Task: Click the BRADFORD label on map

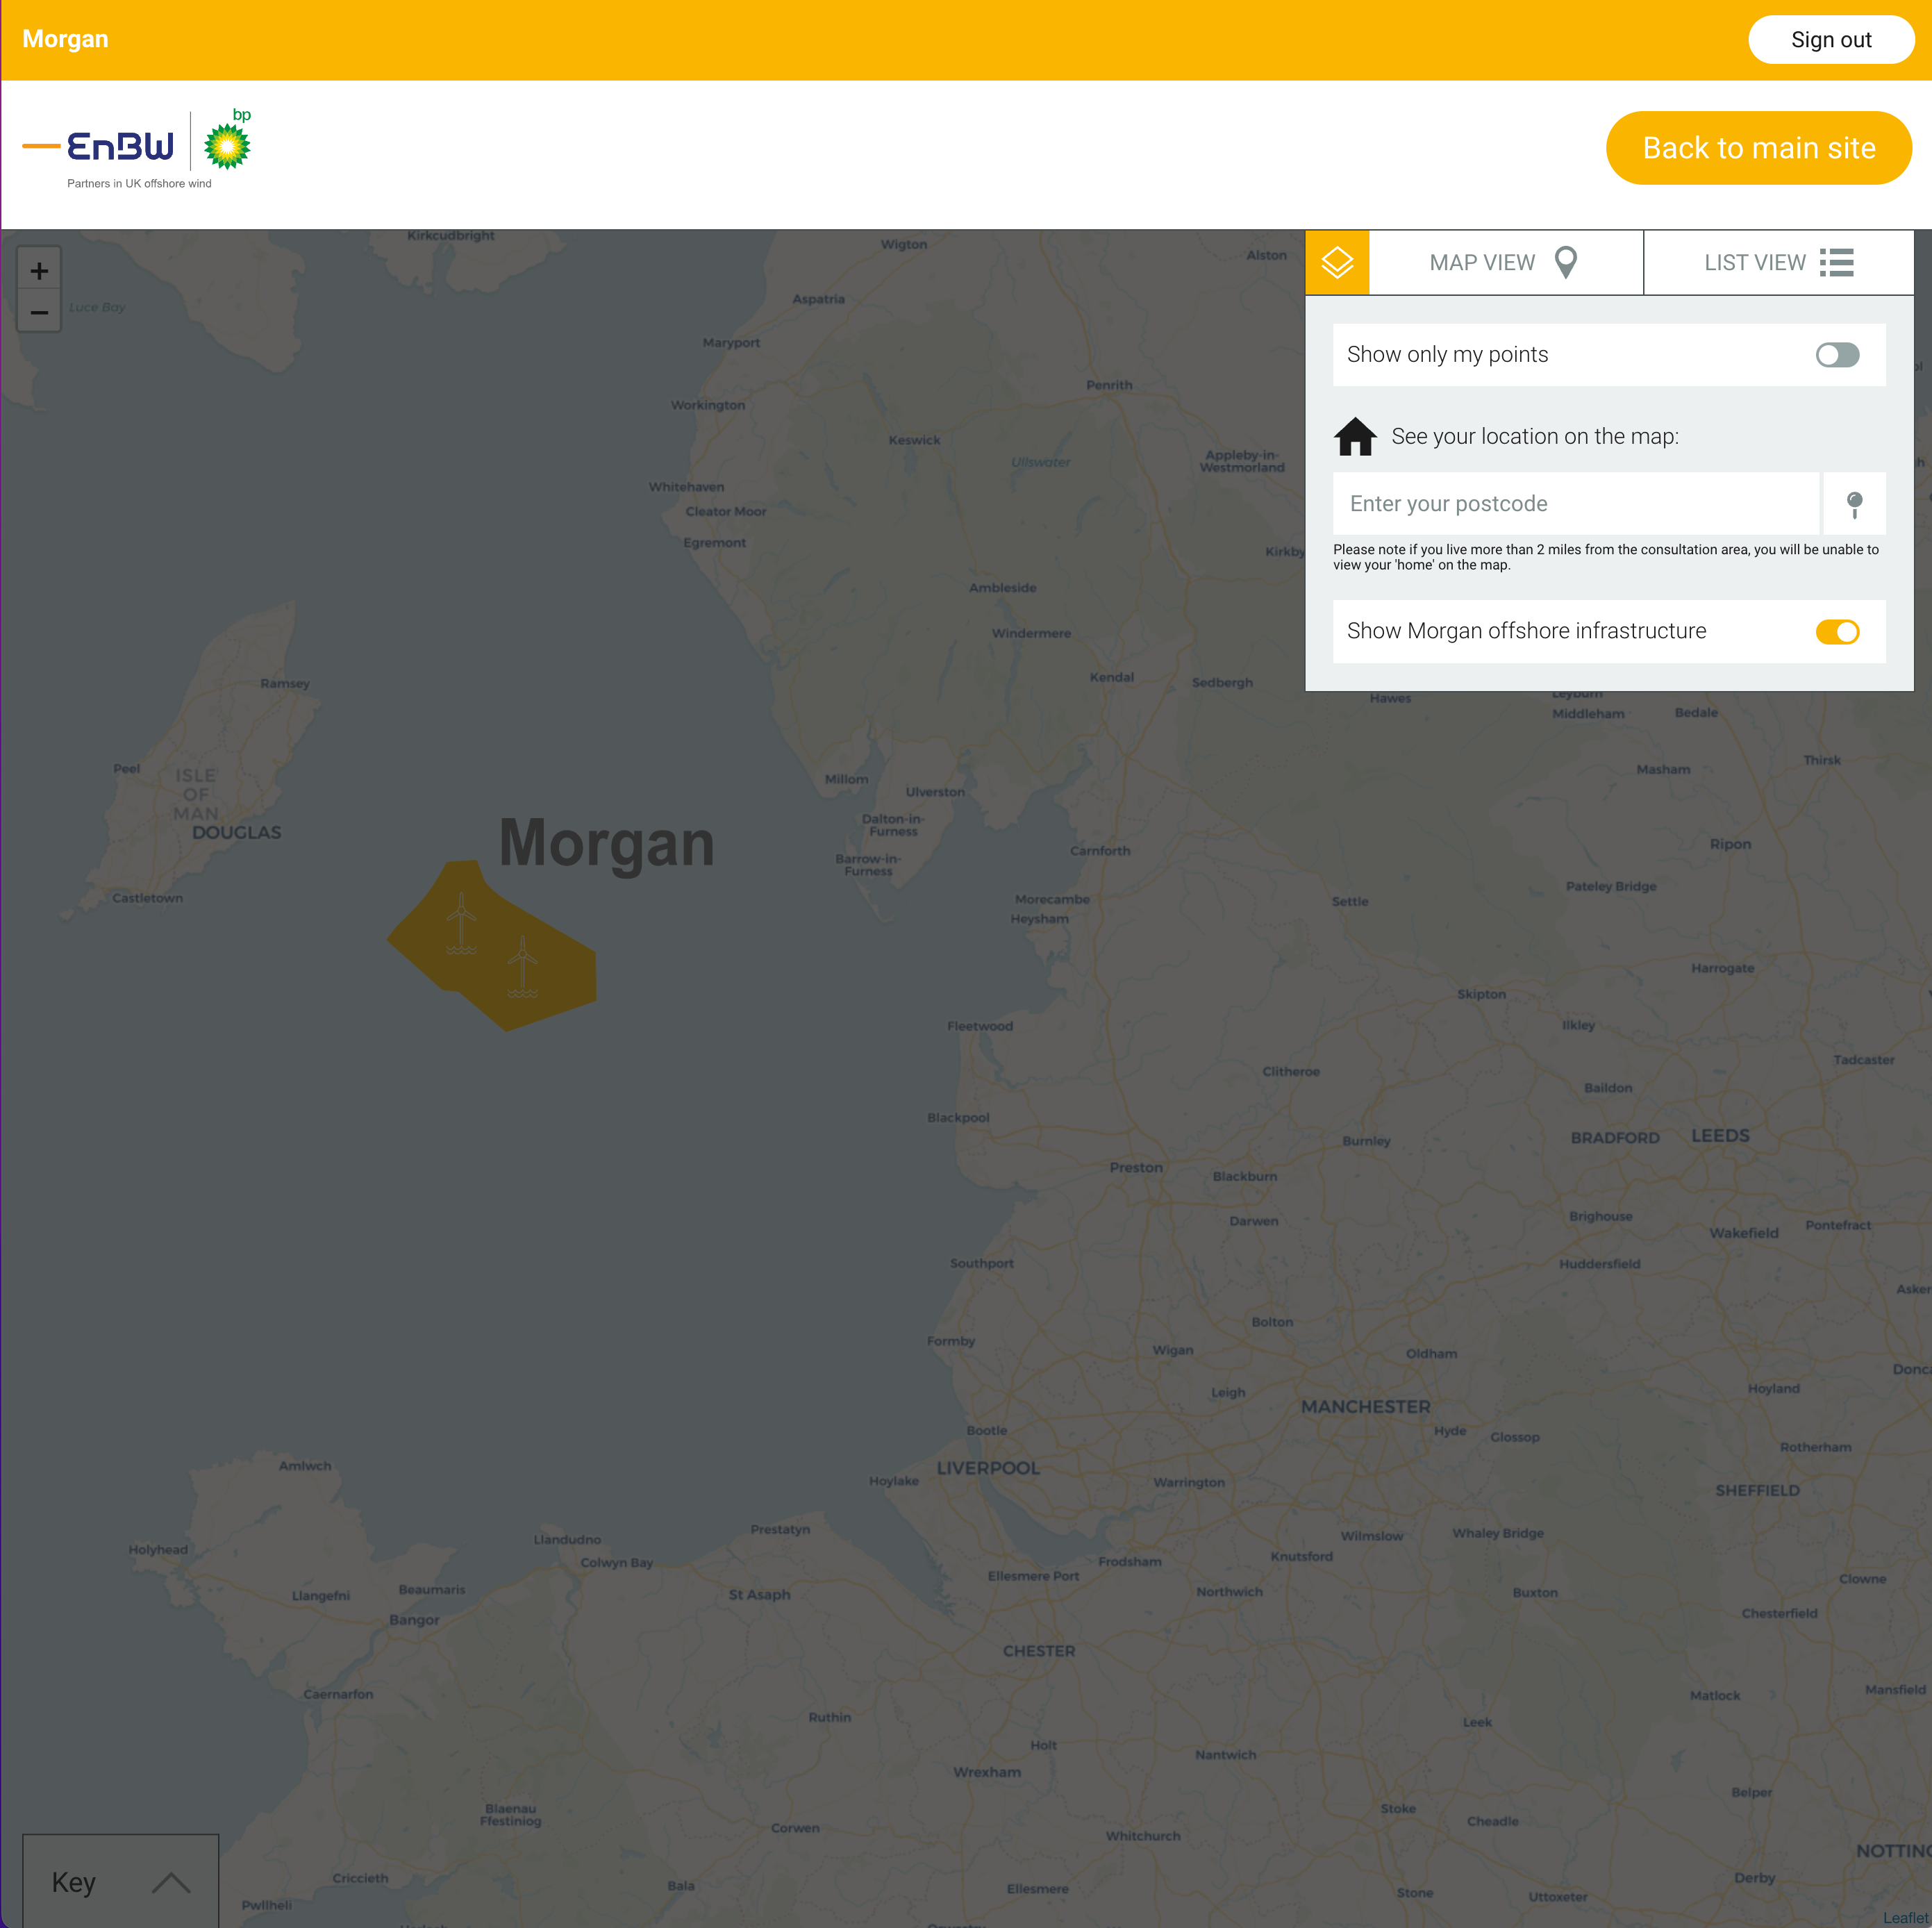Action: [1615, 1138]
